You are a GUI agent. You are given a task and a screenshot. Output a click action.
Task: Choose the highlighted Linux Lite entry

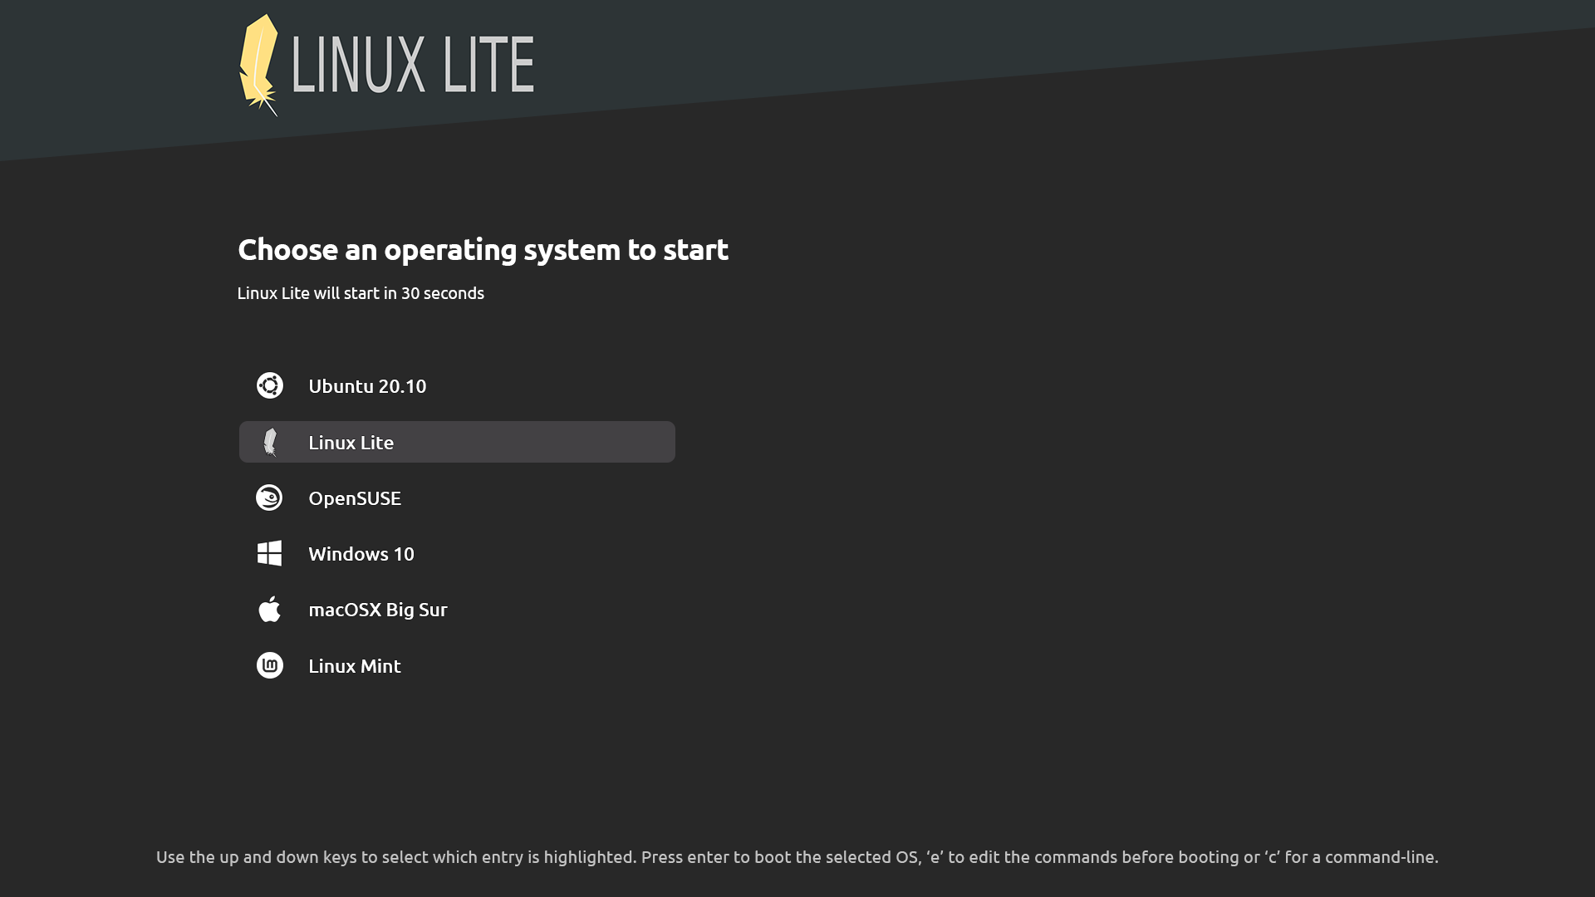point(457,442)
